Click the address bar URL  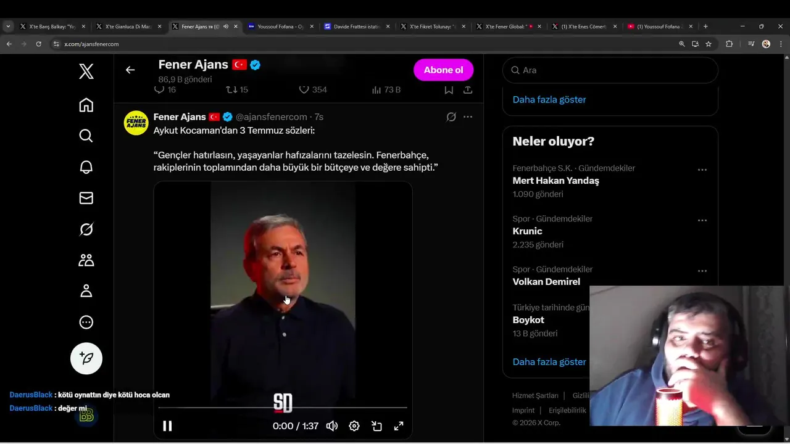(x=91, y=44)
